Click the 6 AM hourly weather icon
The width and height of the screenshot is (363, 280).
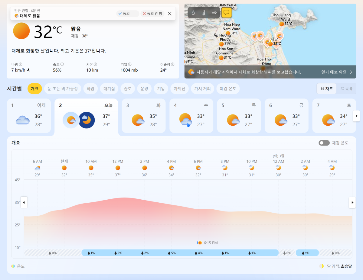[38, 168]
